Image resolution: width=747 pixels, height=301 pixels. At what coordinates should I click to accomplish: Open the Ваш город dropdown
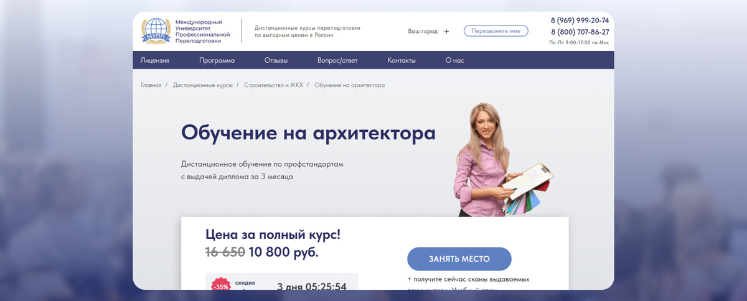pyautogui.click(x=423, y=31)
